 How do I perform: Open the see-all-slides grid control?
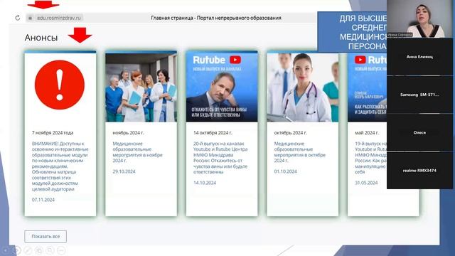coord(39,250)
